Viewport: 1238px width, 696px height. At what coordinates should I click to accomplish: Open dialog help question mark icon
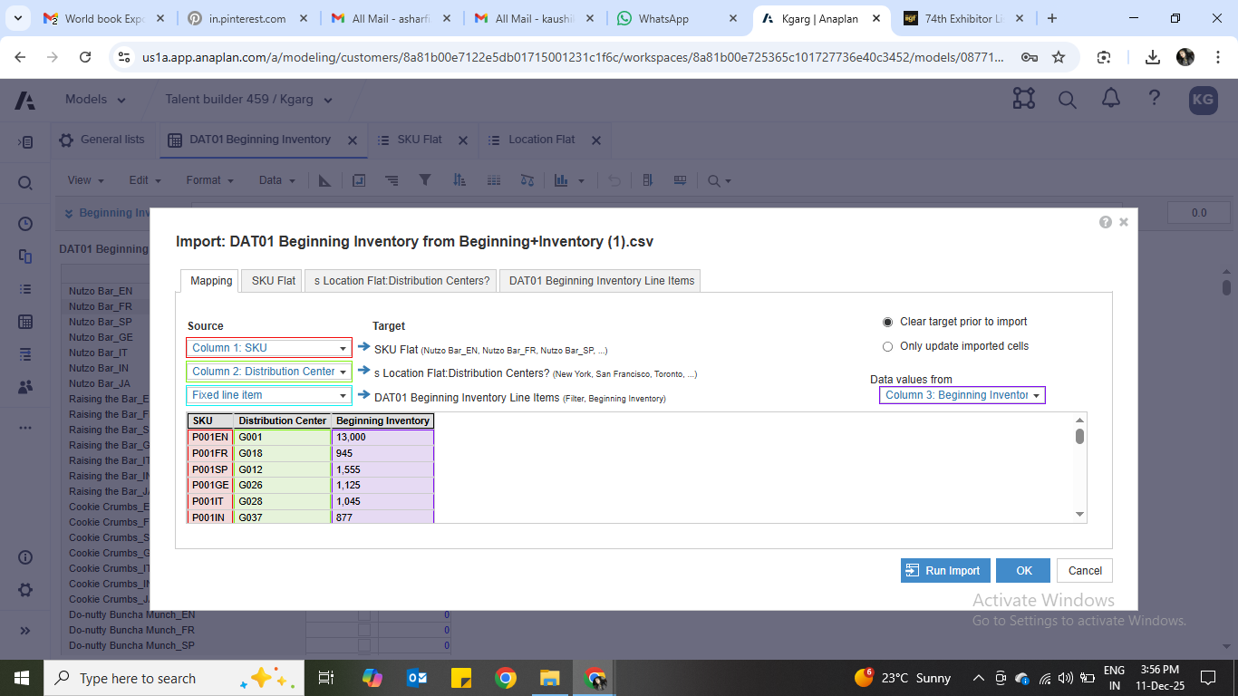pos(1105,222)
